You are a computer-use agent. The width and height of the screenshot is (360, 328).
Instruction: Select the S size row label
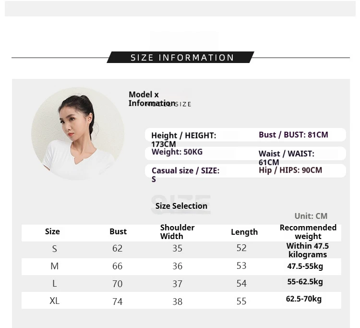pyautogui.click(x=54, y=249)
